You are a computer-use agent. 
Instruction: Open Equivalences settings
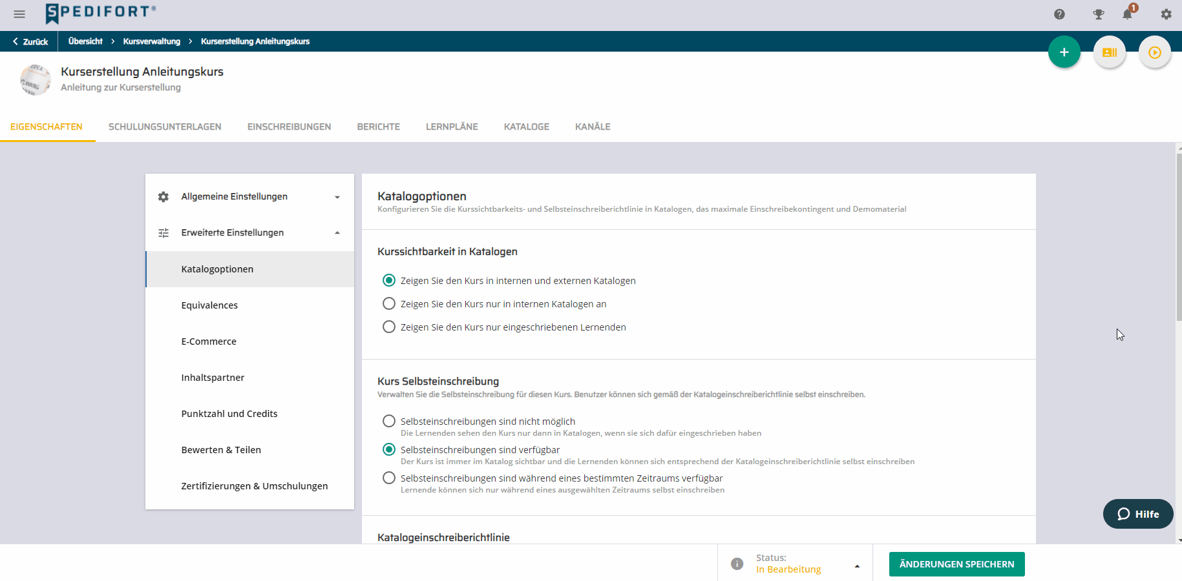pyautogui.click(x=250, y=305)
